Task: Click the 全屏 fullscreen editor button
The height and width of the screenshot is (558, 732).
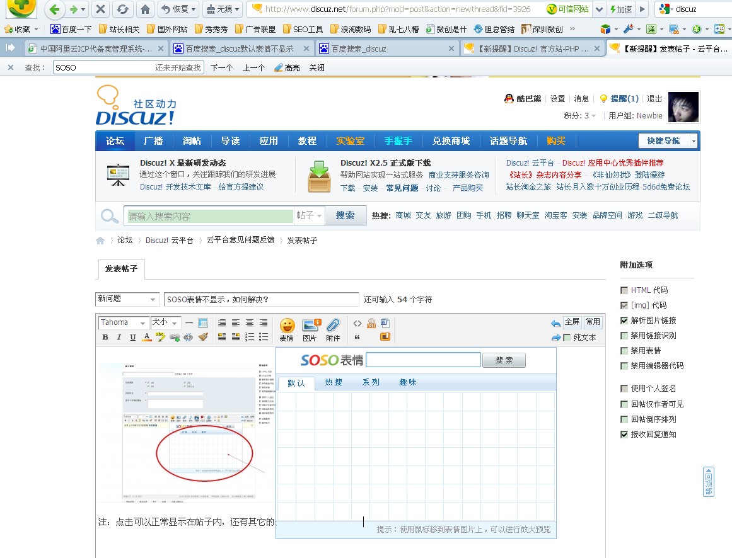Action: [572, 322]
